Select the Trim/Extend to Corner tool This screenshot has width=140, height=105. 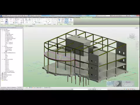point(35,22)
